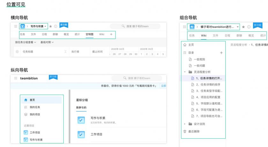Viewport: 268px width, 147px height.
Task: Open gear settings icon beside 任务标题
Action: point(17,51)
